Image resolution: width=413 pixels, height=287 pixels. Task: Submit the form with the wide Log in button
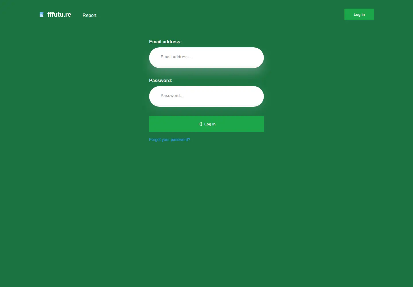pyautogui.click(x=206, y=124)
